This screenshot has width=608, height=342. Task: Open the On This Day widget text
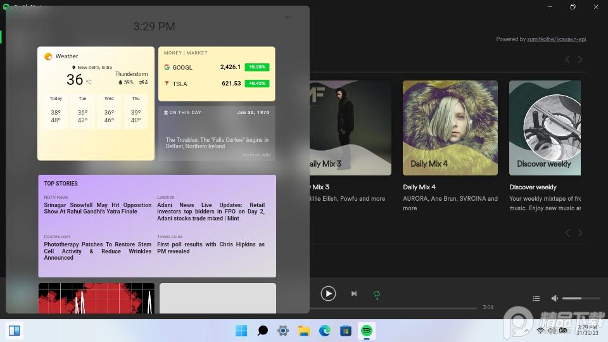coord(217,143)
